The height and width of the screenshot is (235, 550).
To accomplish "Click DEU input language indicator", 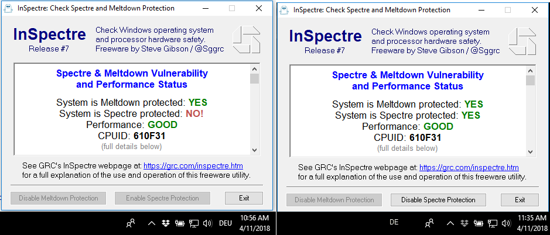I will pos(225,223).
